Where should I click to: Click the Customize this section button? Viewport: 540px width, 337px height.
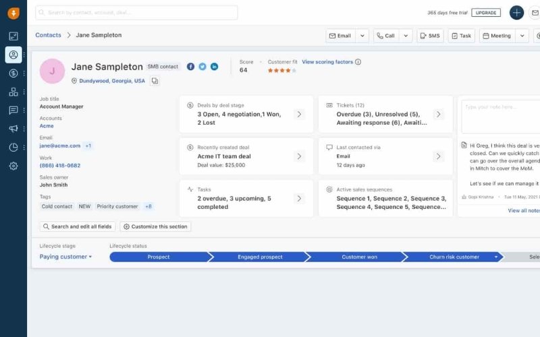tap(155, 226)
